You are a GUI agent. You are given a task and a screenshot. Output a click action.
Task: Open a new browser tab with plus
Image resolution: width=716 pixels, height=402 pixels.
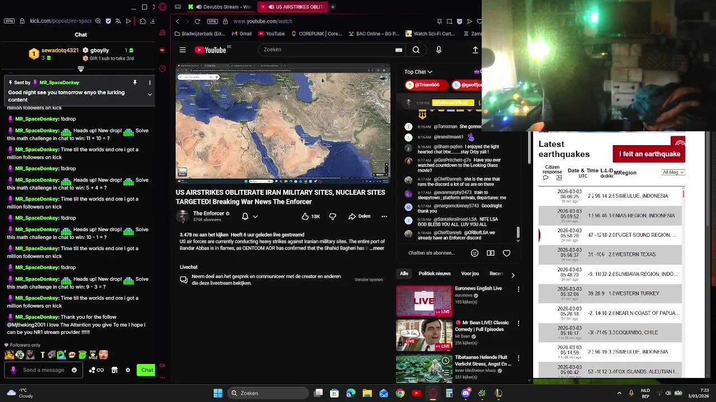click(332, 7)
